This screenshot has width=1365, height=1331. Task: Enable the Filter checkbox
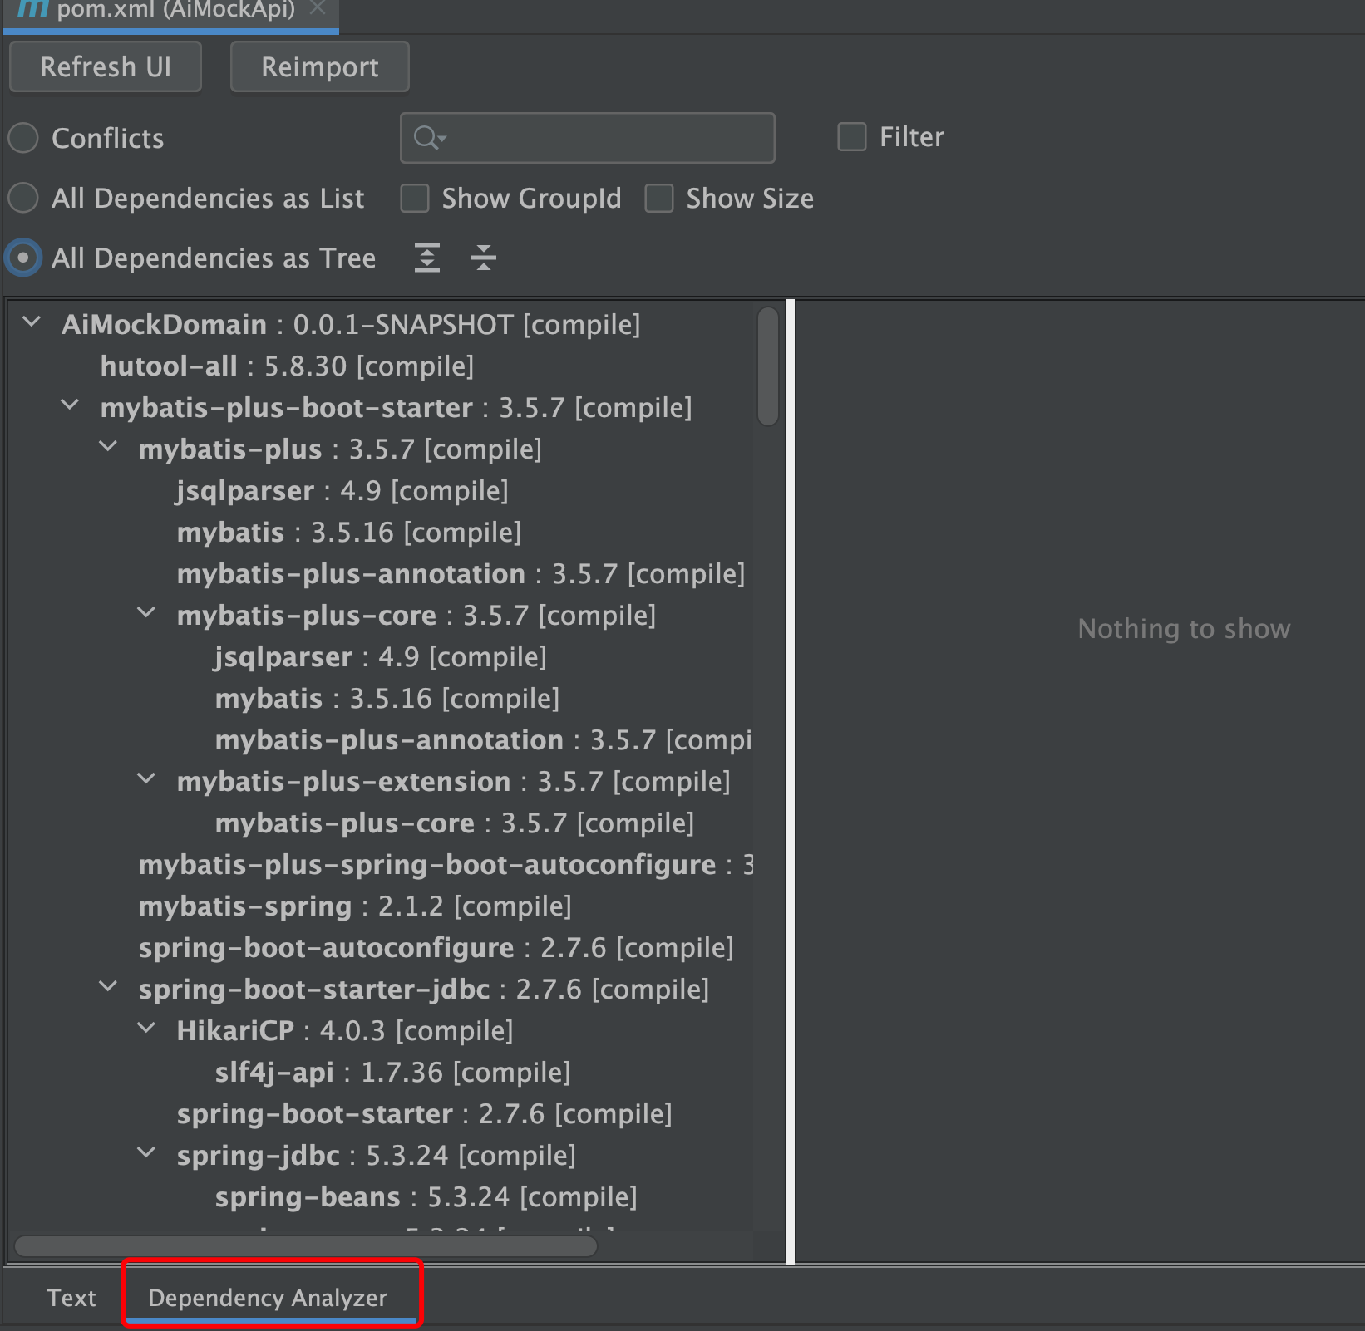coord(852,137)
